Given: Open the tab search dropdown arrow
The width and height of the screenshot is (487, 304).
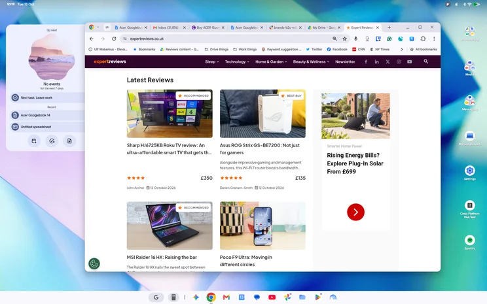Looking at the screenshot, I should click(98, 27).
